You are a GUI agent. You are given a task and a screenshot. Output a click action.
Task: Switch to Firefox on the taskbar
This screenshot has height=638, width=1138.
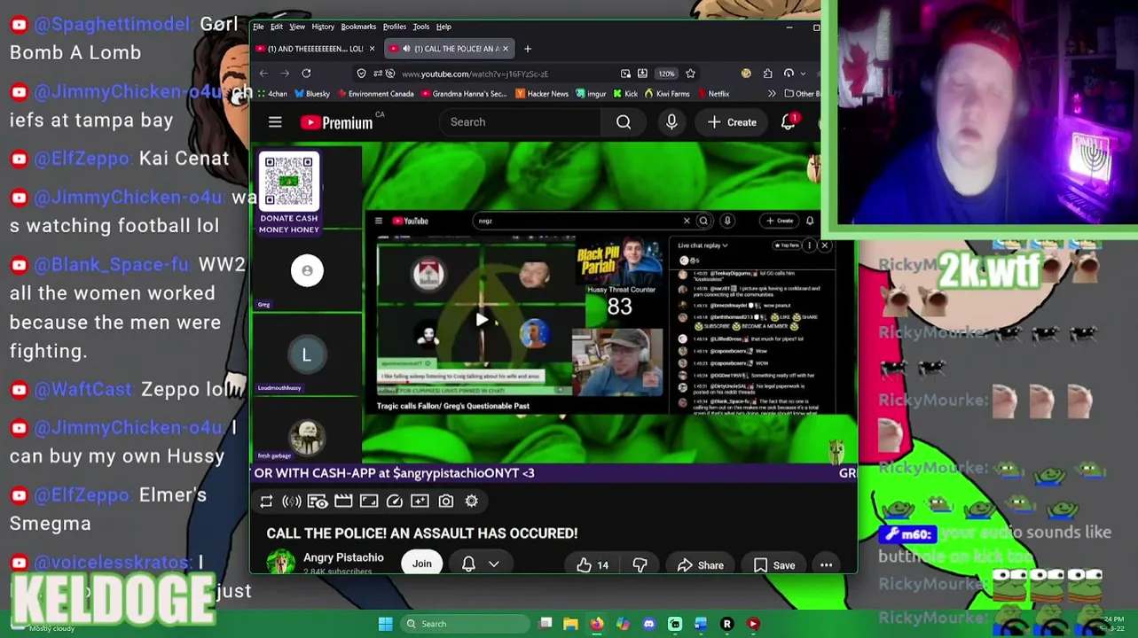pos(597,624)
